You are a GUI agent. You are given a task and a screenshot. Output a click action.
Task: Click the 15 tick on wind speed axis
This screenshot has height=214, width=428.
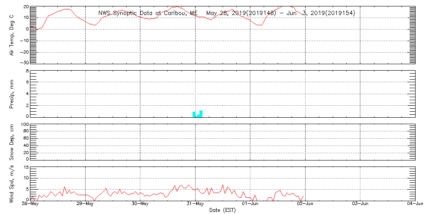point(26,167)
